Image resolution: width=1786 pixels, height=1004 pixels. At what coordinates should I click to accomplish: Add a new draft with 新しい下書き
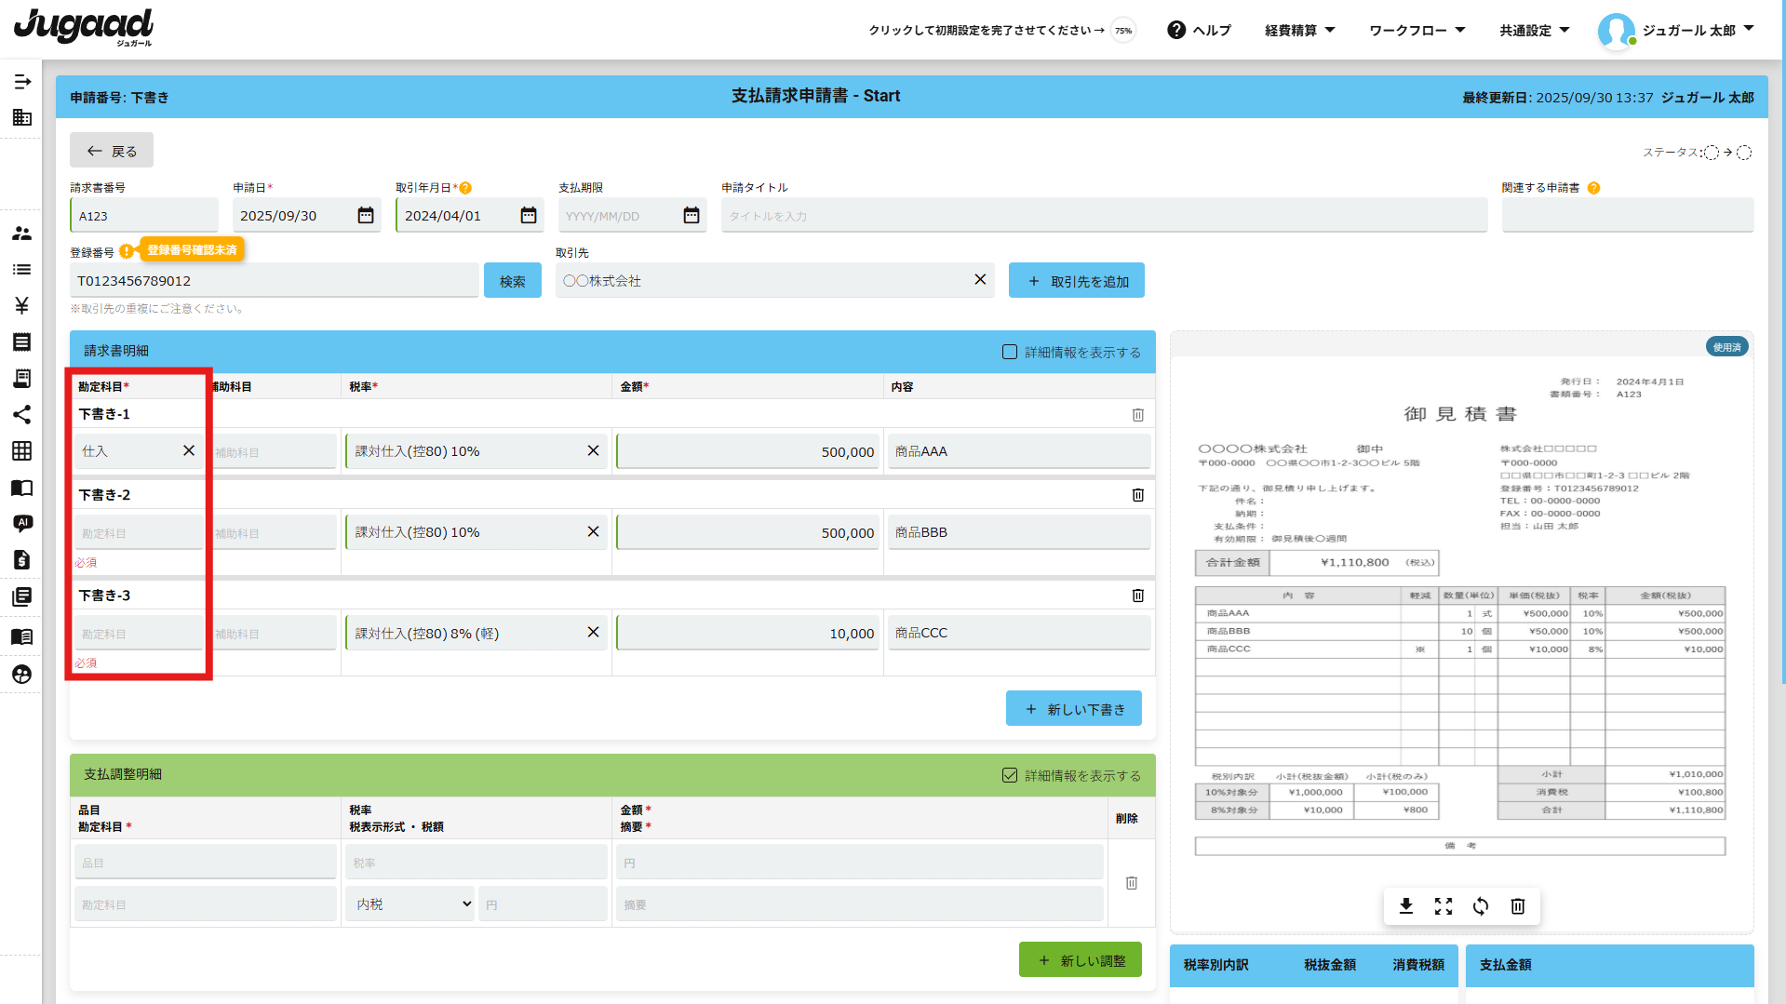[1073, 709]
